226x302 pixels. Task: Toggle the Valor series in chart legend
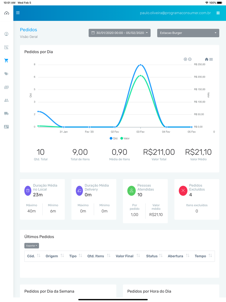(125, 138)
